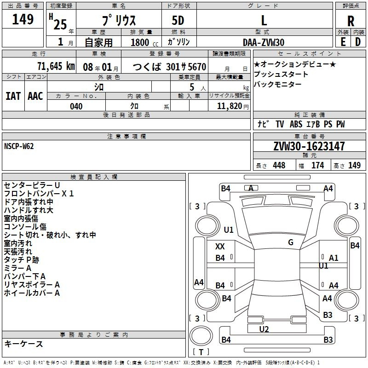Viewport: 368px width, 368px height.
Task: Click the seating capacity 5 人
Action: click(x=198, y=87)
